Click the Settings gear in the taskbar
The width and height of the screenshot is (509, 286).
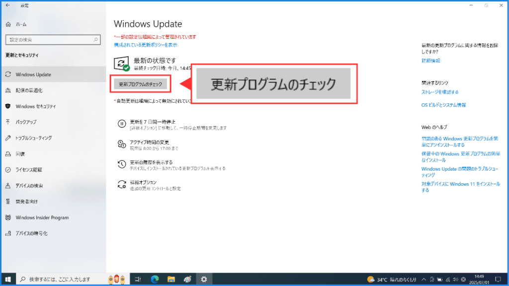pos(204,279)
